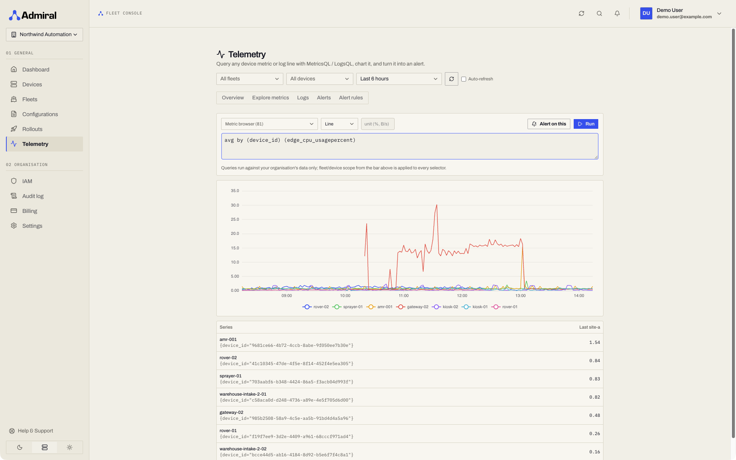Screen dimensions: 736x460
Task: Open IAM section
Action: click(x=44, y=181)
